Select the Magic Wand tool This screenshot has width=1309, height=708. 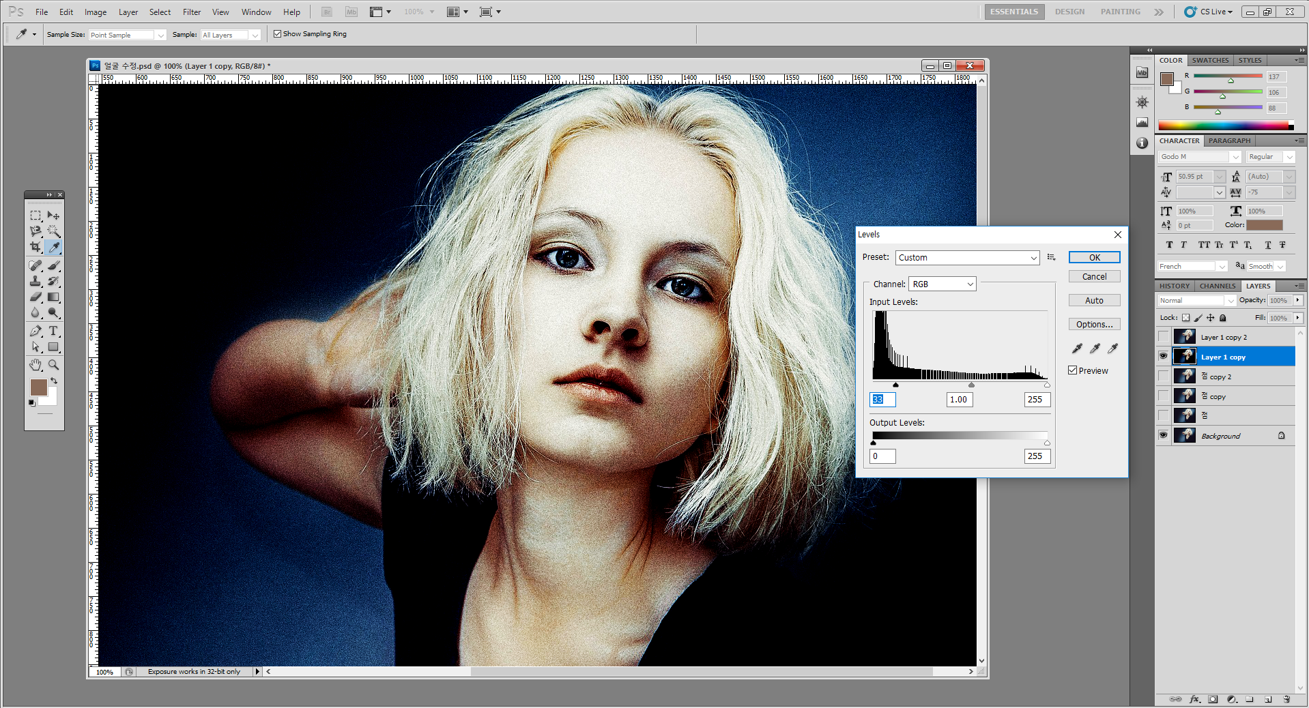(x=53, y=231)
